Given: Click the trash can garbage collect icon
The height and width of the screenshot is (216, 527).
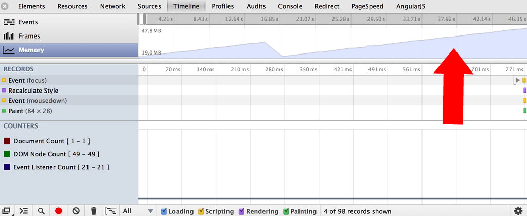Looking at the screenshot, I should tap(94, 211).
